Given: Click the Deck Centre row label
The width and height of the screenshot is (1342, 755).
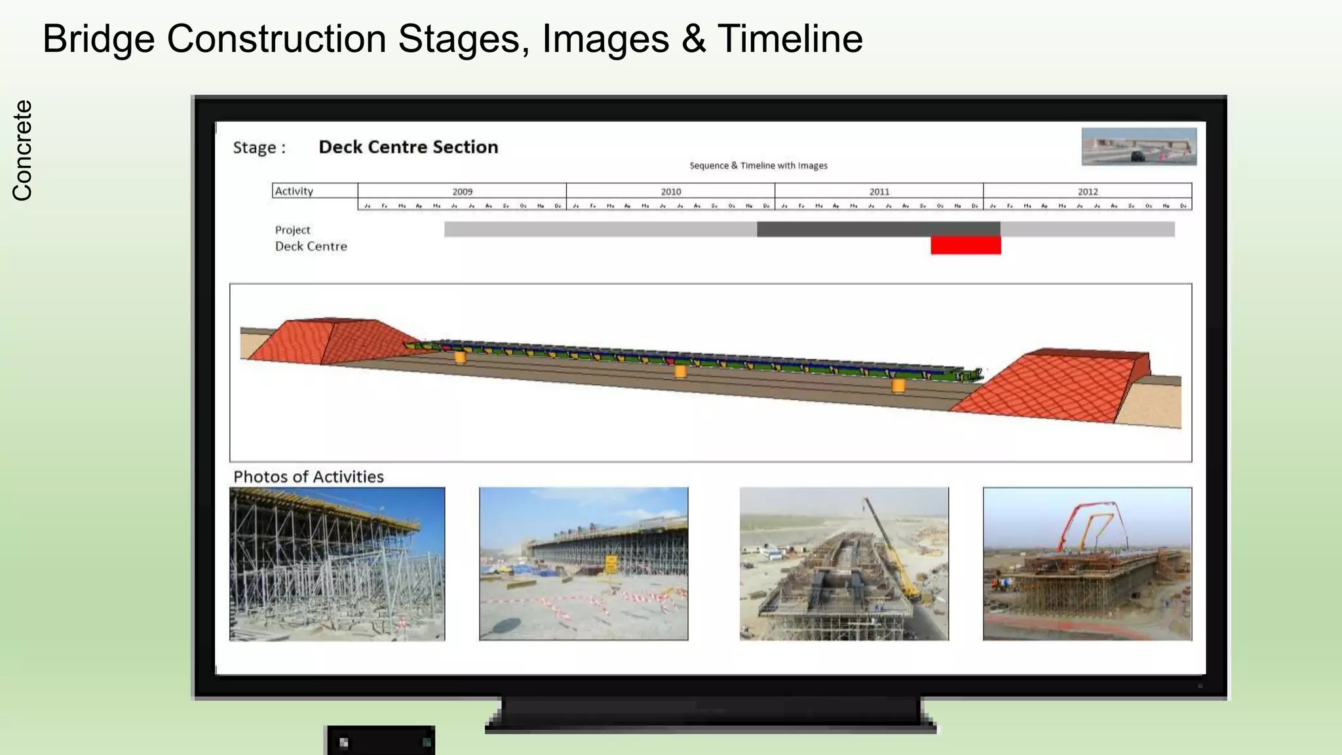Looking at the screenshot, I should coord(311,246).
